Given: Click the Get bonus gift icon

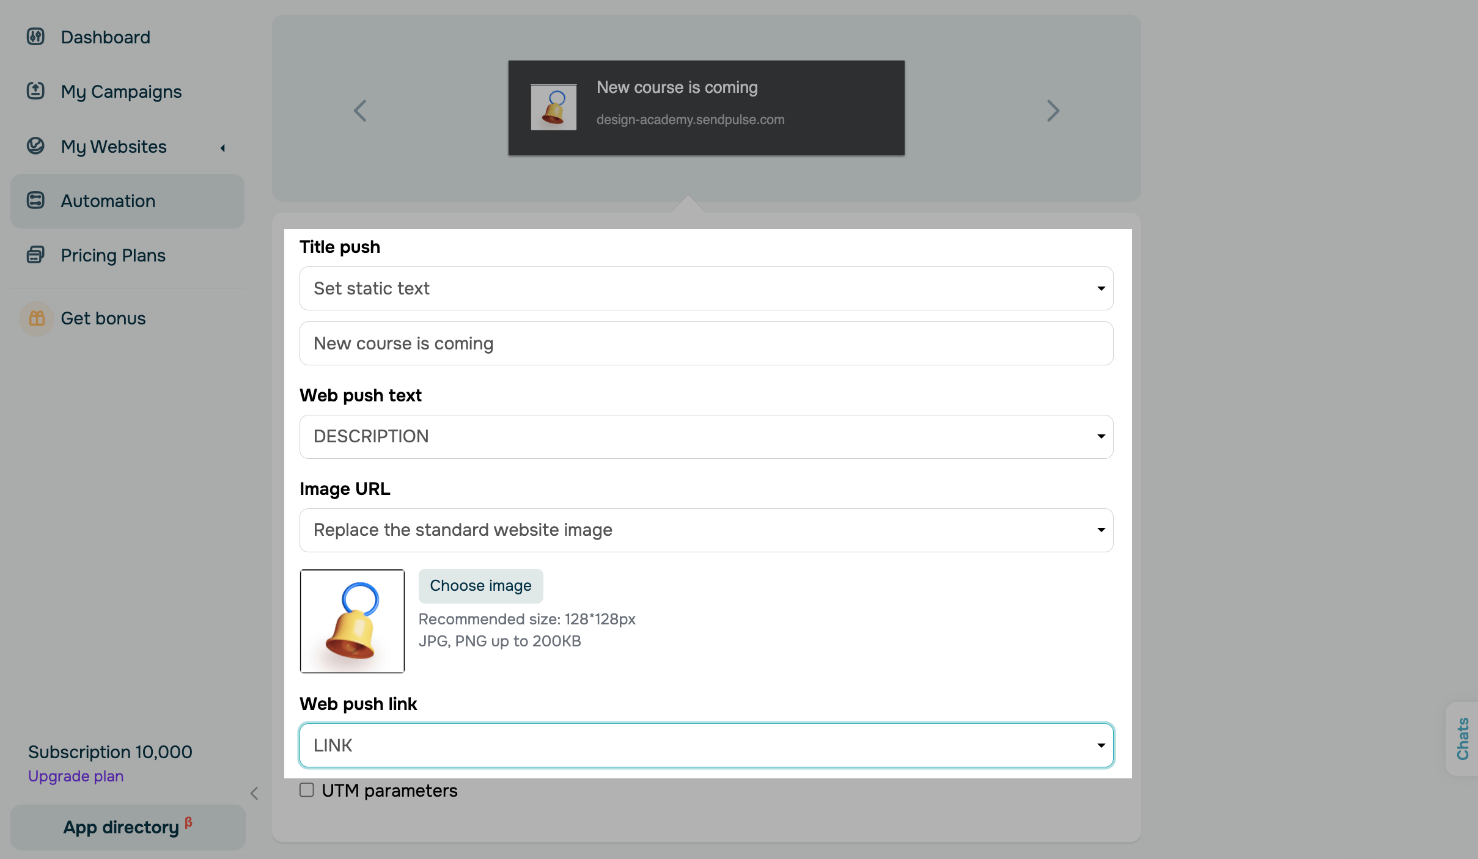Looking at the screenshot, I should tap(37, 318).
